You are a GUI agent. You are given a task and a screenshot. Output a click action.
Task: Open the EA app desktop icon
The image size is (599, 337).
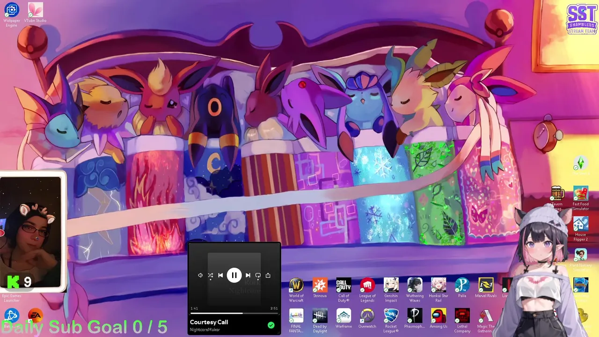tap(35, 316)
